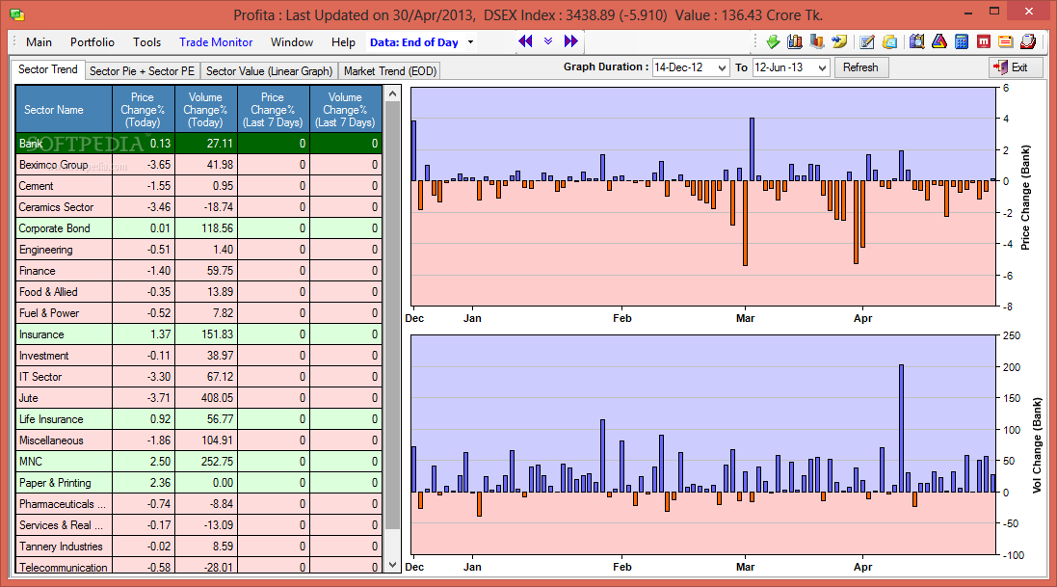Click the rewind double-left arrow icon
This screenshot has height=587, width=1057.
coord(525,41)
